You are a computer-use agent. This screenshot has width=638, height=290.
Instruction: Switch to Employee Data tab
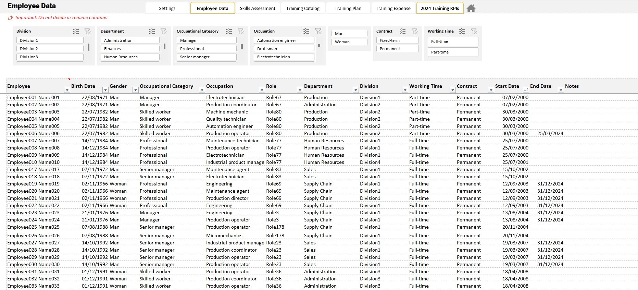coord(212,8)
